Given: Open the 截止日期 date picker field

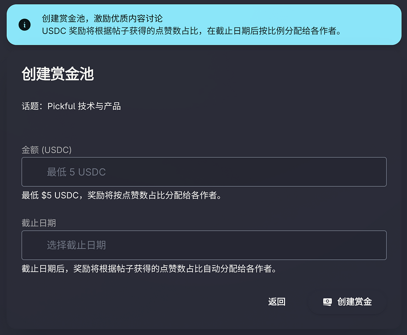Looking at the screenshot, I should (204, 245).
